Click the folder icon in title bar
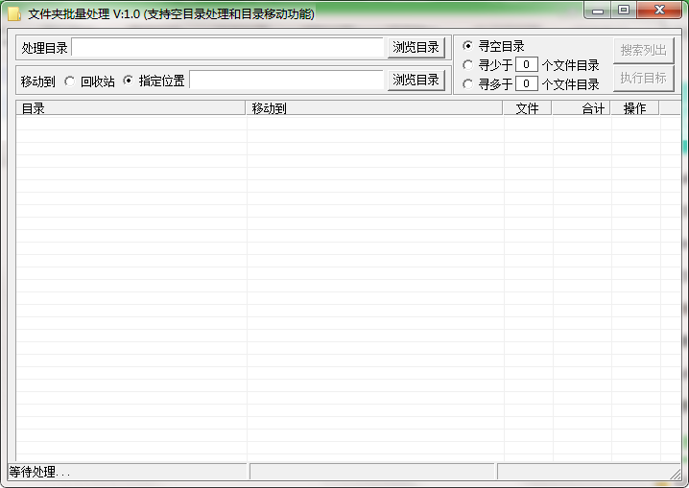Viewport: 689px width, 488px height. 14,13
